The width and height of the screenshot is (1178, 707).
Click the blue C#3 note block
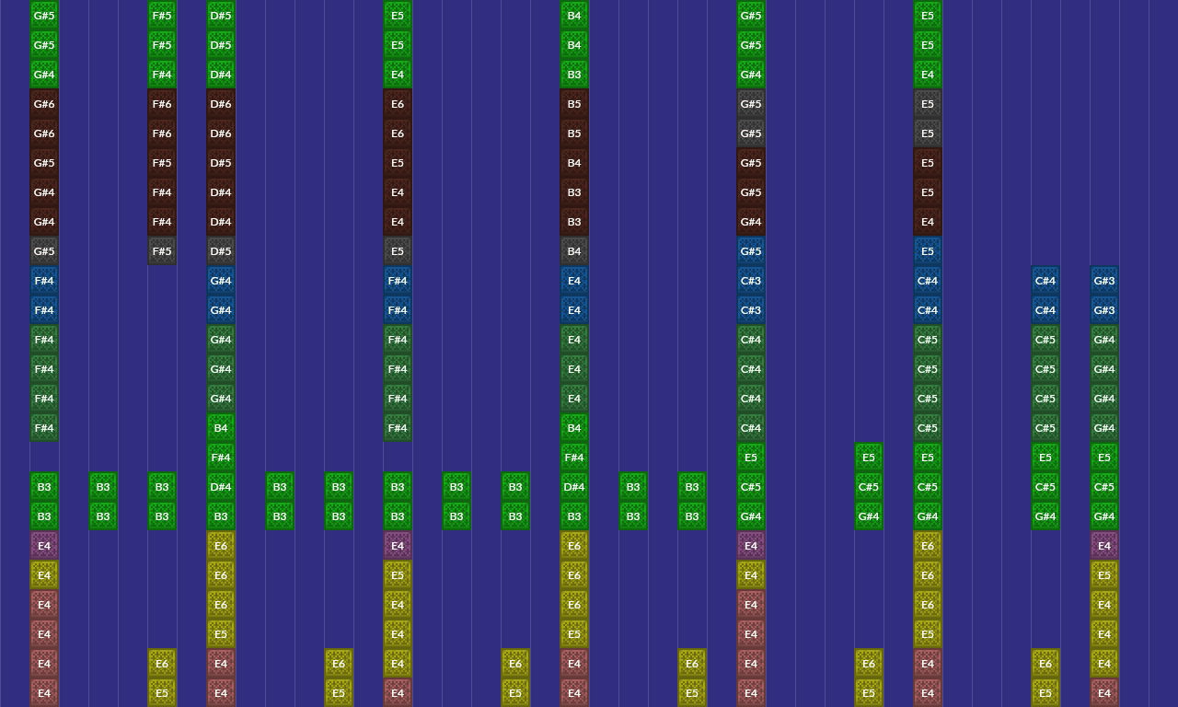click(x=751, y=281)
